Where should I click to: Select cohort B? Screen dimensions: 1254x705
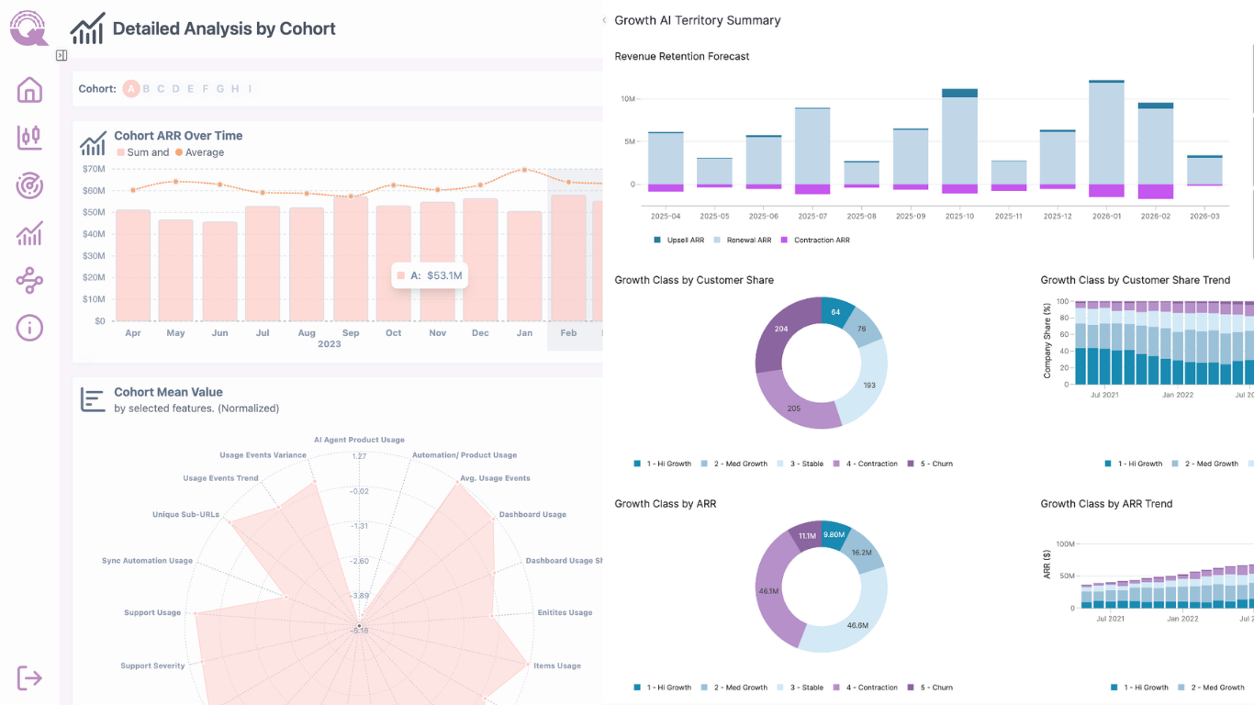[x=146, y=89]
